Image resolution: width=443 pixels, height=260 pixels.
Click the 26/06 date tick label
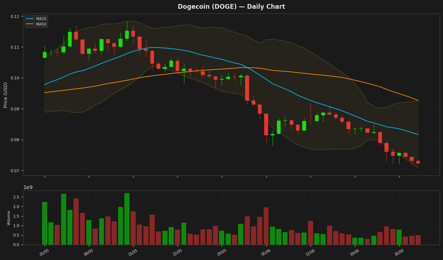coord(399,252)
